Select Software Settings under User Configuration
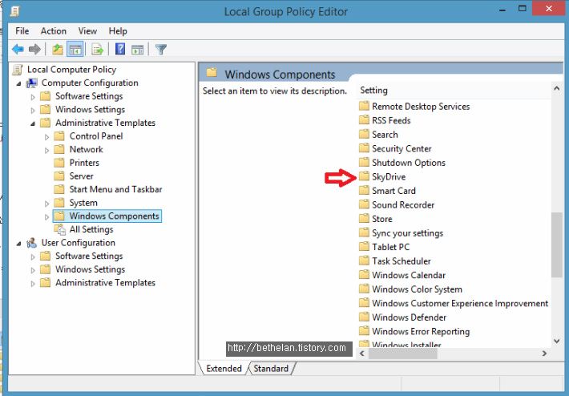569x396 pixels. 89,256
